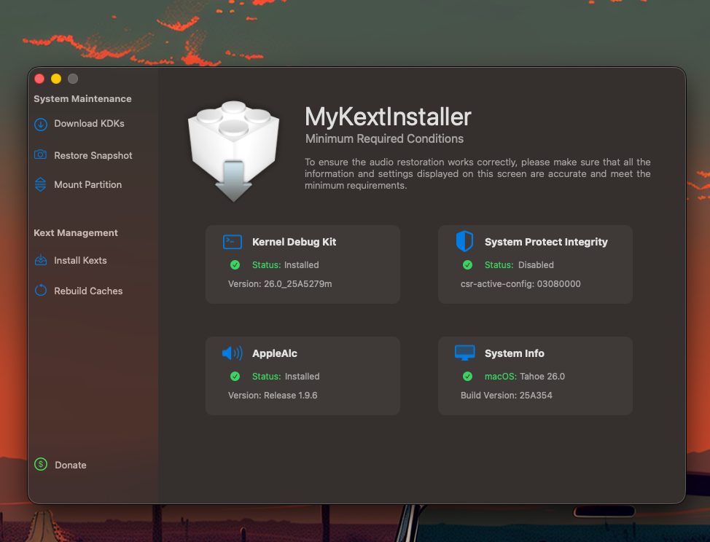The height and width of the screenshot is (542, 710).
Task: Click Status: Installed in Kernel Debug Kit card
Action: coord(285,264)
